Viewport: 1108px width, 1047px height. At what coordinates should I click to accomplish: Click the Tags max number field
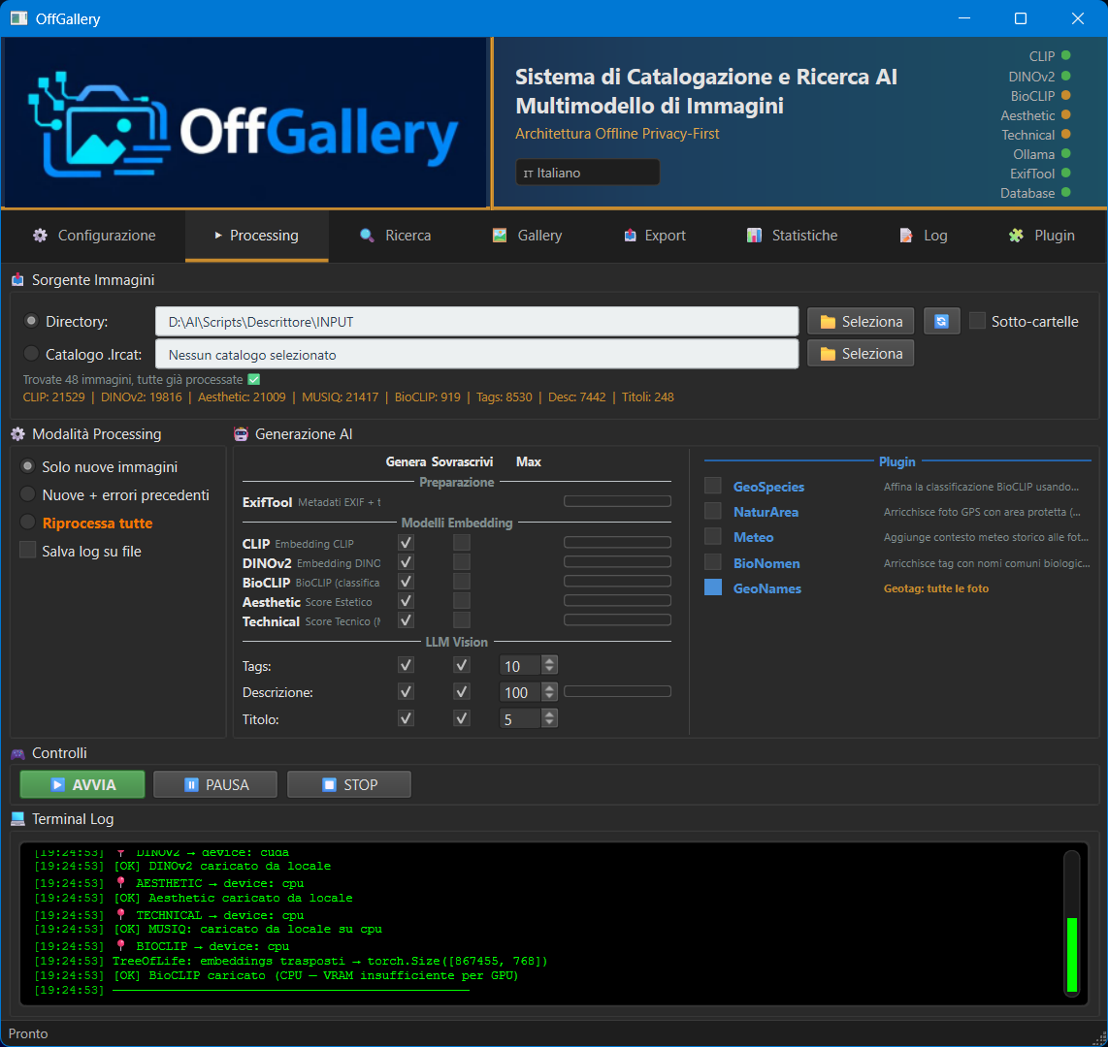[x=520, y=666]
